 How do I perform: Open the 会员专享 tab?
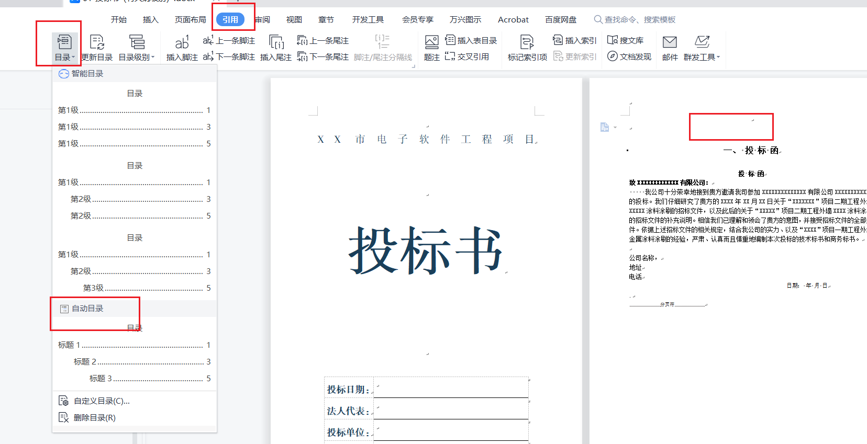(x=418, y=19)
